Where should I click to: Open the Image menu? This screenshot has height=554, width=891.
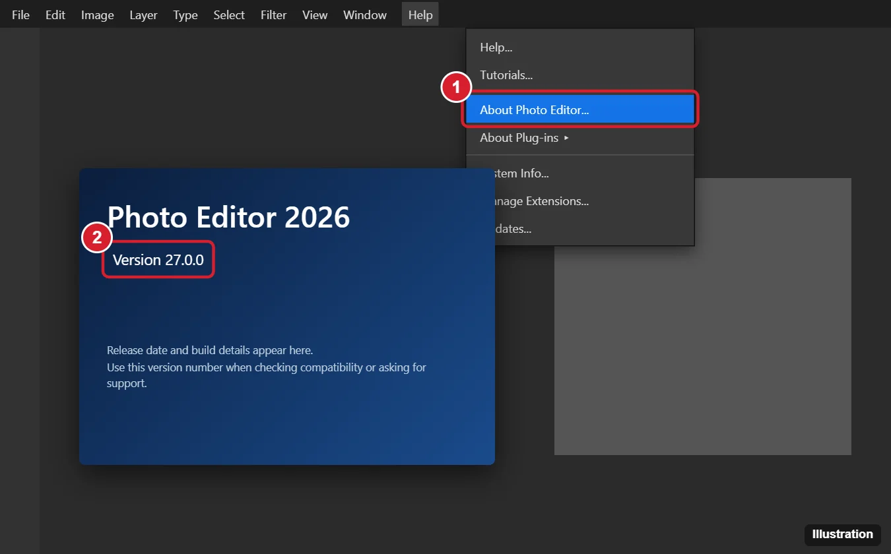coord(98,15)
